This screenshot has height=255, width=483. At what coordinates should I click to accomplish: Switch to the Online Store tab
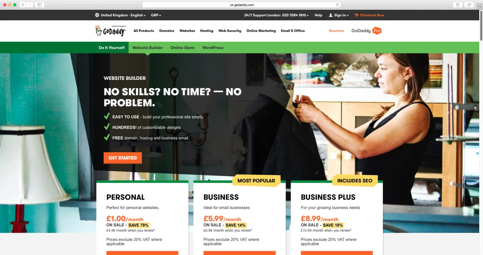183,47
